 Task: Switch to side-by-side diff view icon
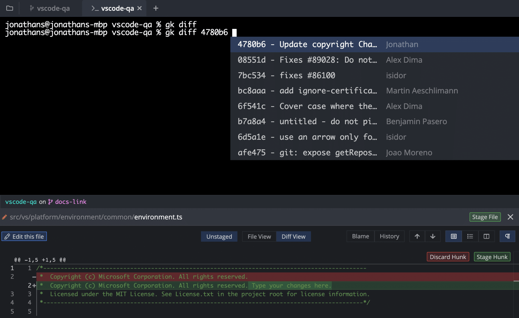click(x=487, y=236)
